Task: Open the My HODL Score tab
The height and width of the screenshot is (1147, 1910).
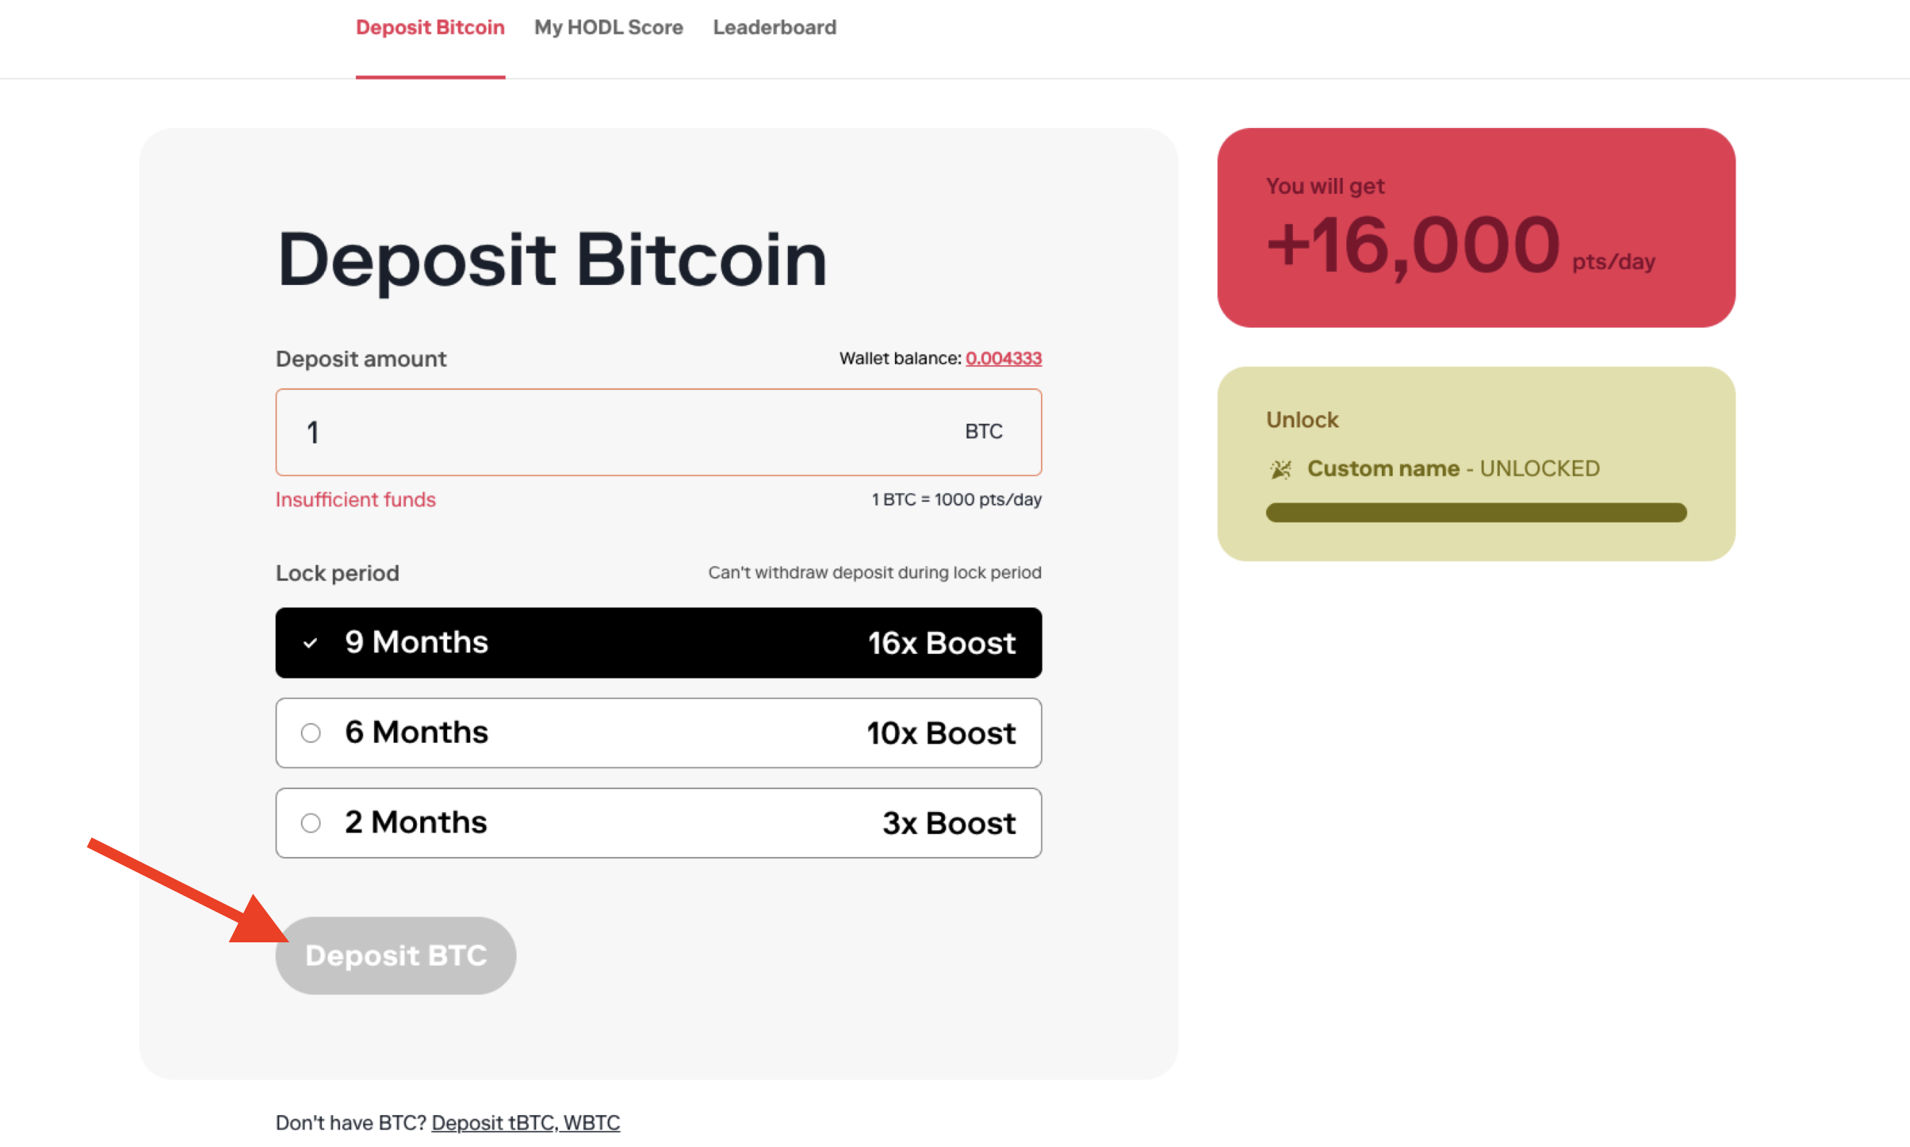Action: coord(608,27)
